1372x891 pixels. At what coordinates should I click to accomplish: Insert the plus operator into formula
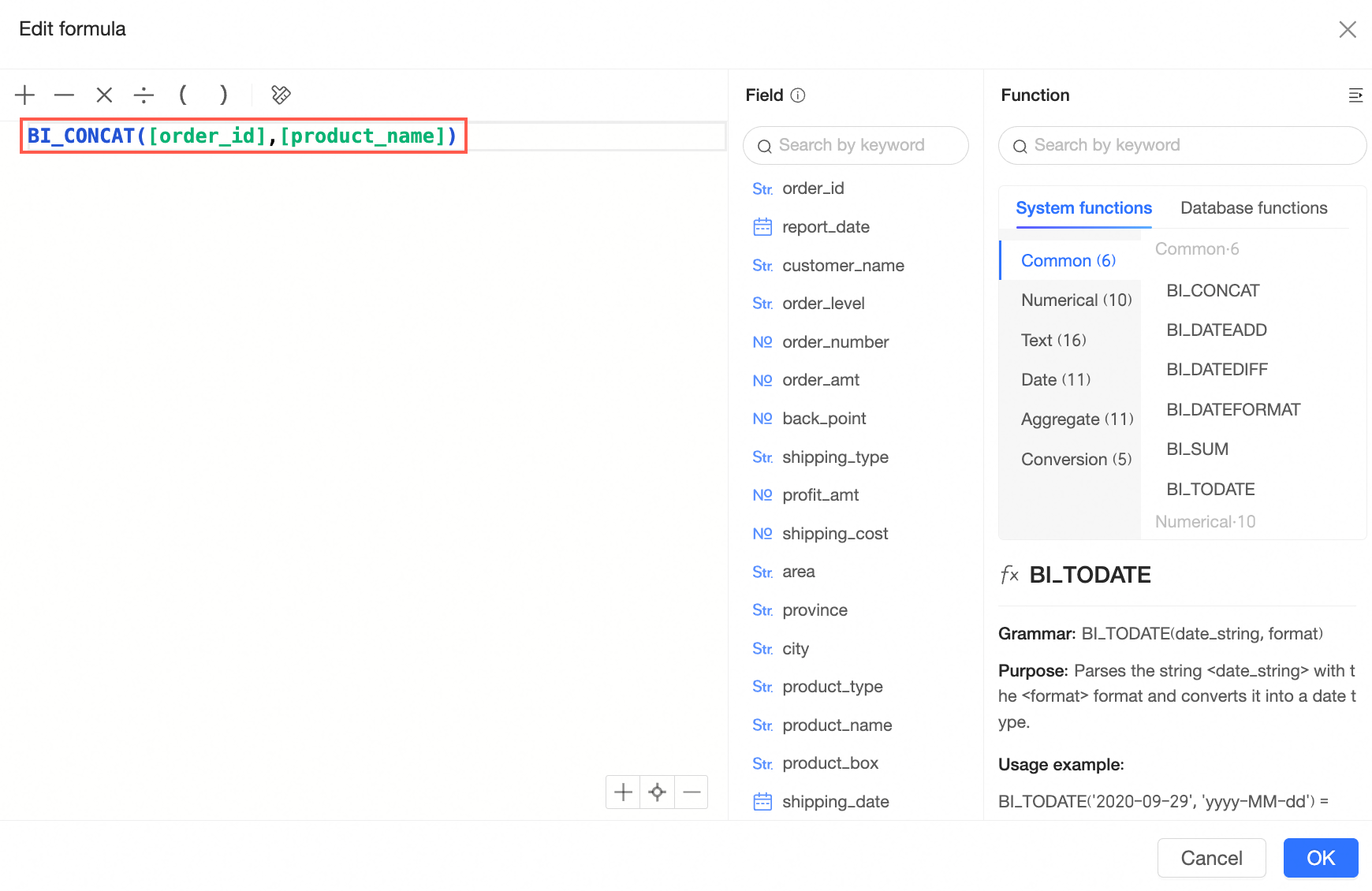pos(25,95)
